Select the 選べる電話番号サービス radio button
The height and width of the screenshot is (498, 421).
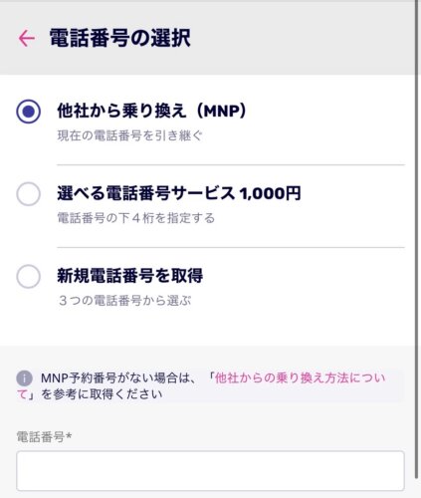(29, 193)
